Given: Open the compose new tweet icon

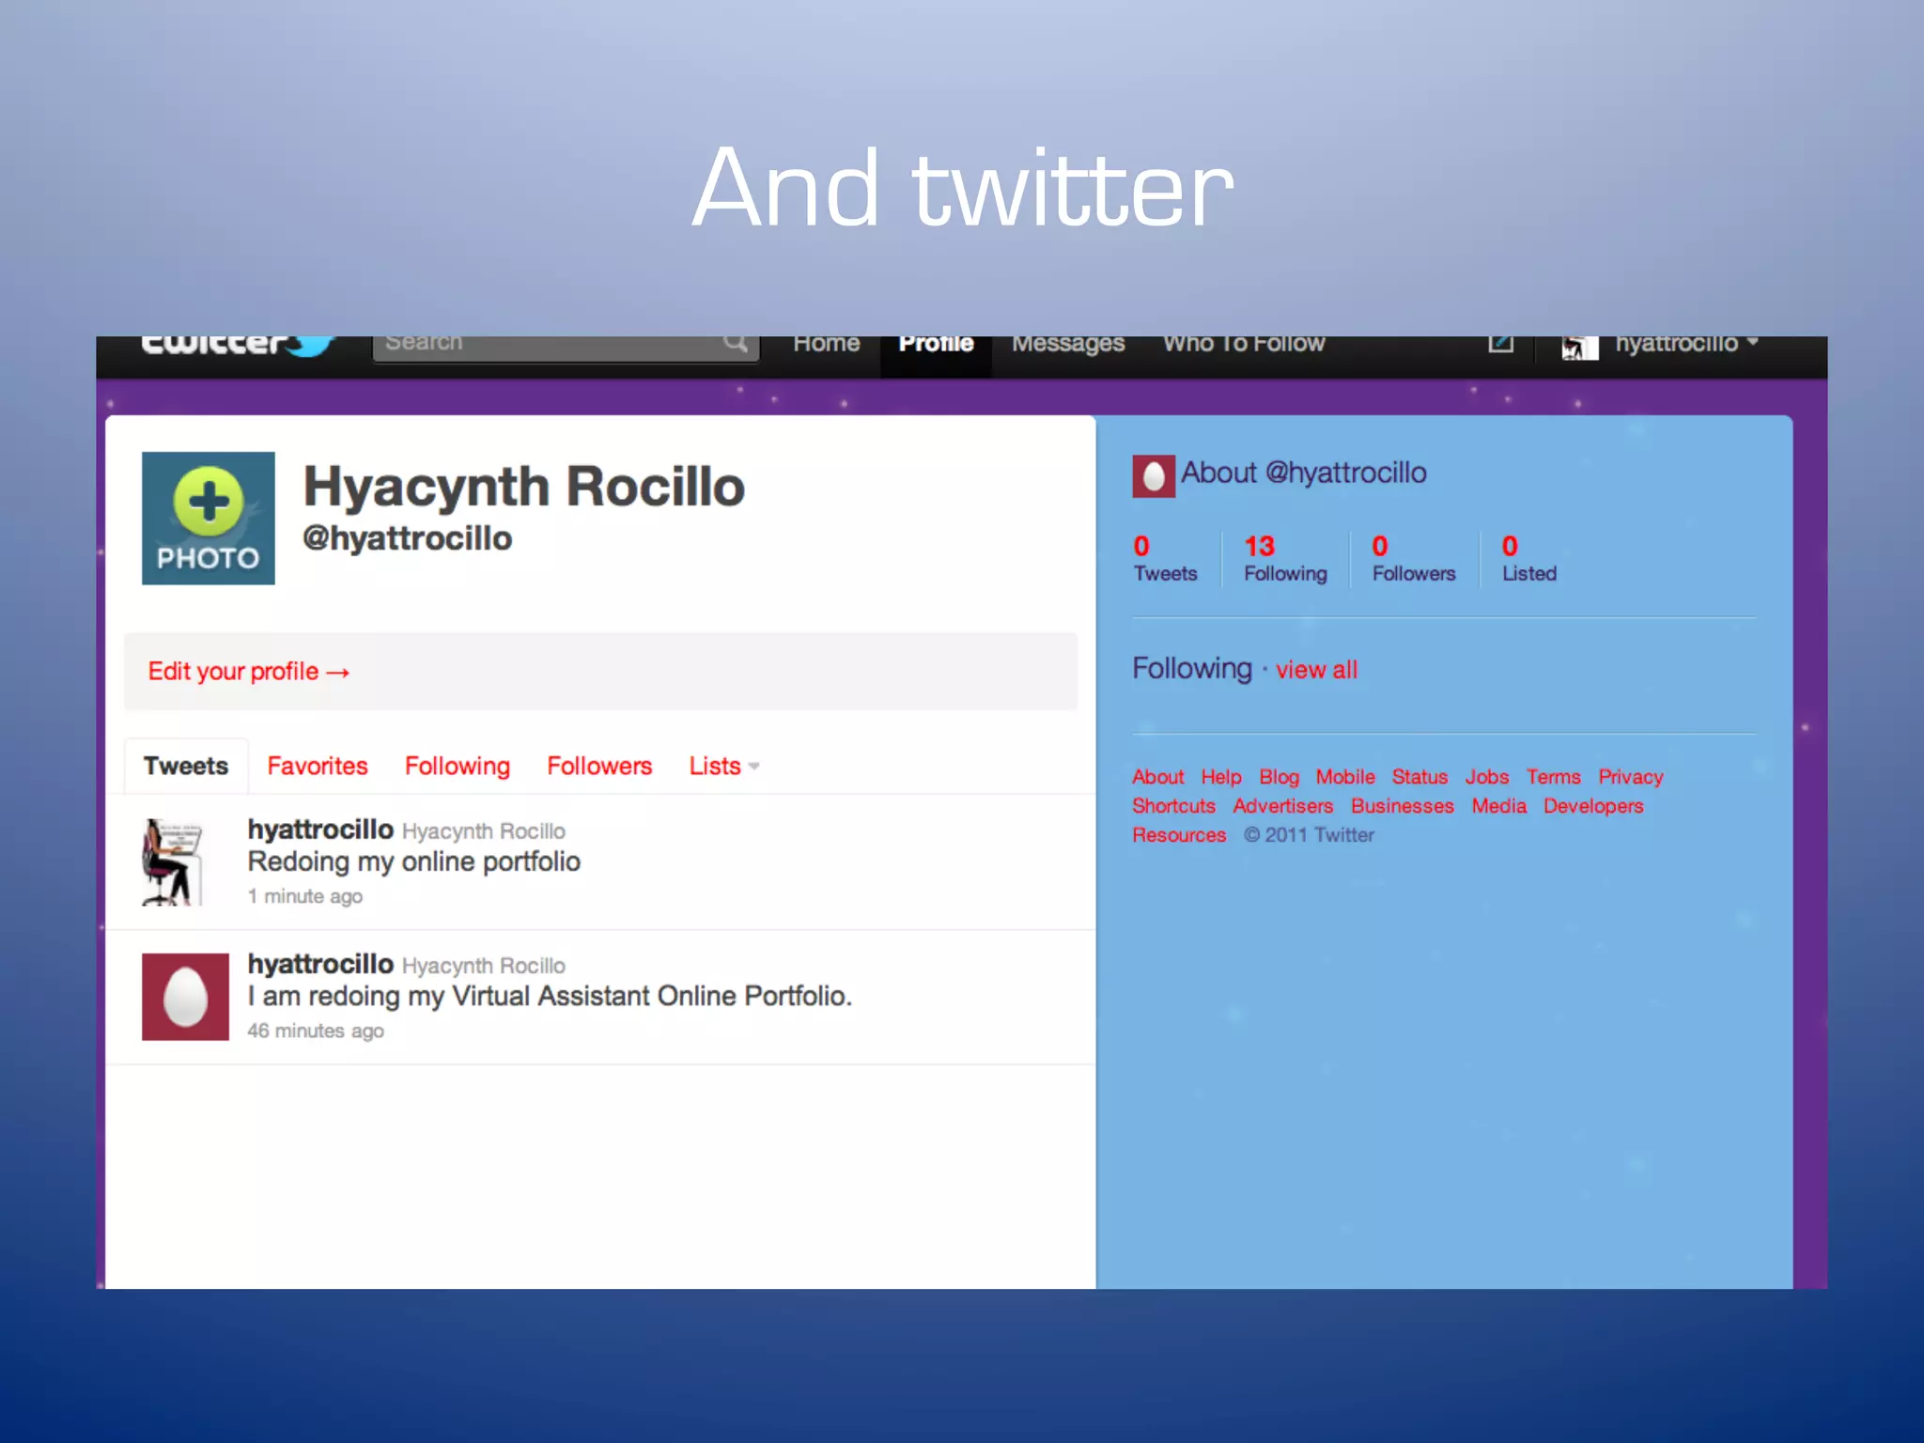Looking at the screenshot, I should pos(1501,344).
